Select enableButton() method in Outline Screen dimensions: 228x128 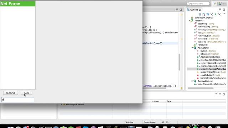[210, 75]
